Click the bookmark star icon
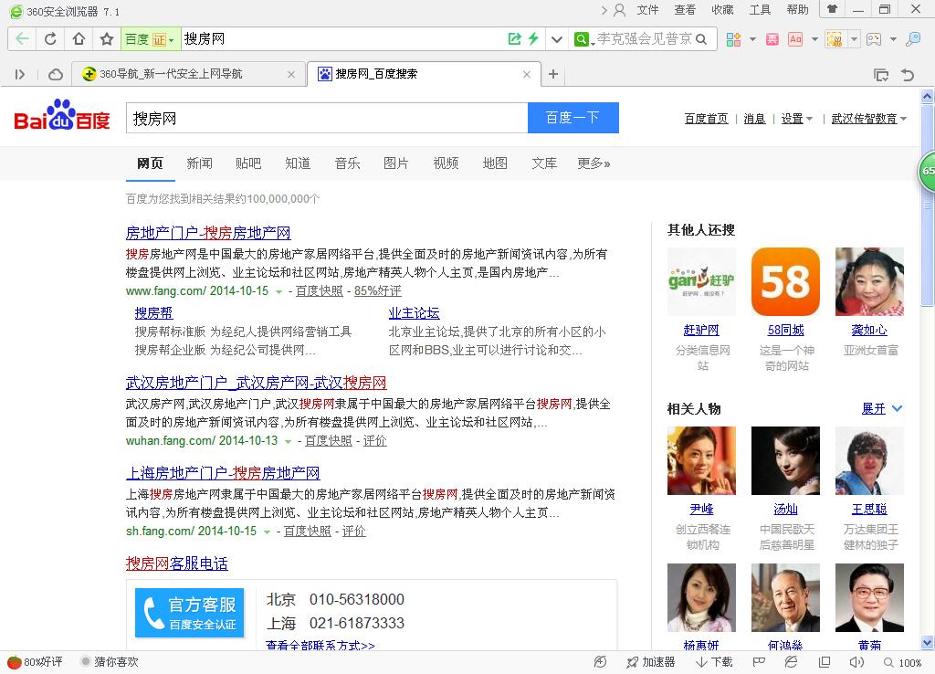The width and height of the screenshot is (935, 674). [x=107, y=39]
